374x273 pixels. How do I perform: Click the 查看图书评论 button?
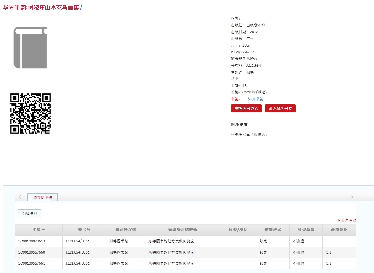click(x=246, y=108)
